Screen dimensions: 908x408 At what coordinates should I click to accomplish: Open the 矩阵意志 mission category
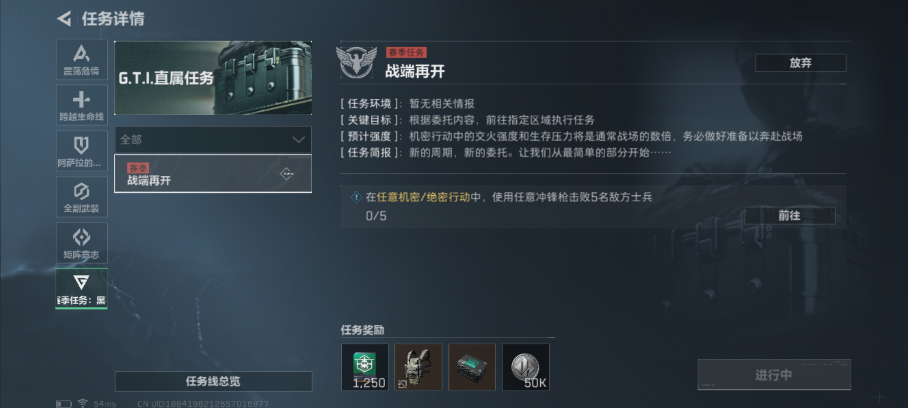point(82,243)
